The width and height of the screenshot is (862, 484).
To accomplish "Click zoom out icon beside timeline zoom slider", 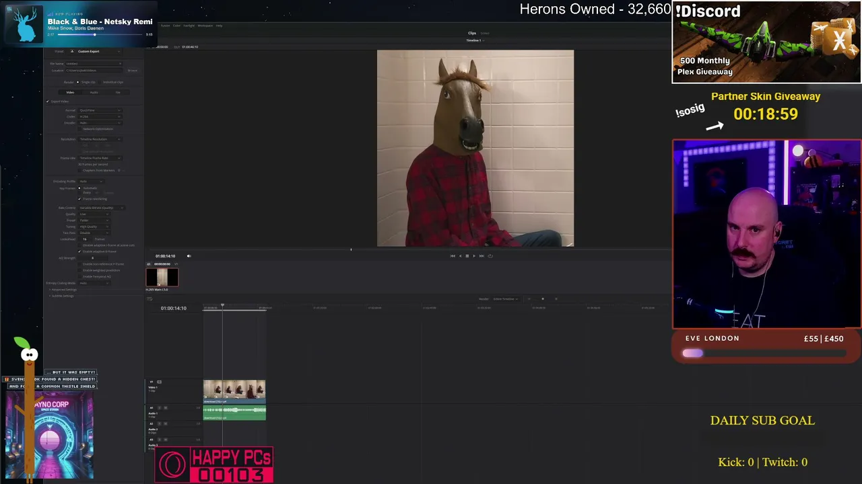I will pos(529,299).
